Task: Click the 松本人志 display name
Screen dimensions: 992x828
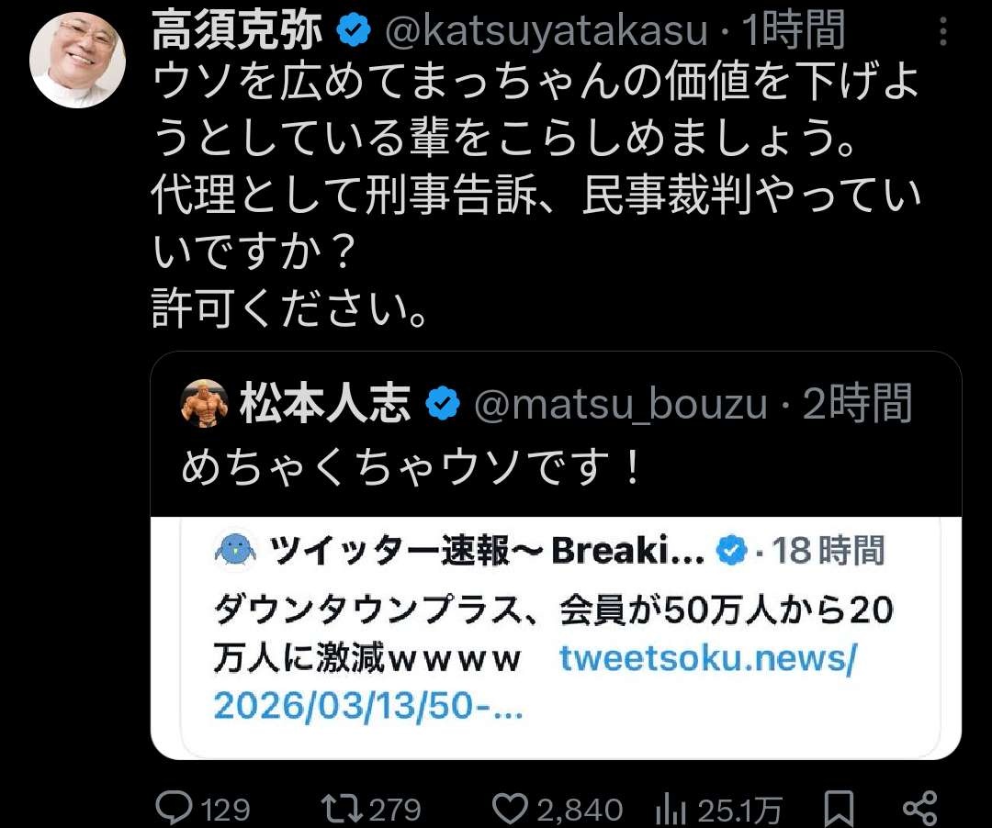Action: point(325,404)
